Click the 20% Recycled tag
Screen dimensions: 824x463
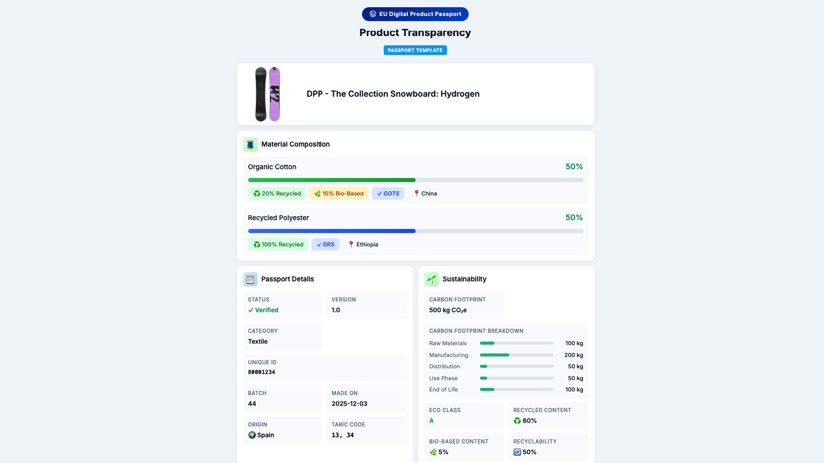(x=277, y=194)
